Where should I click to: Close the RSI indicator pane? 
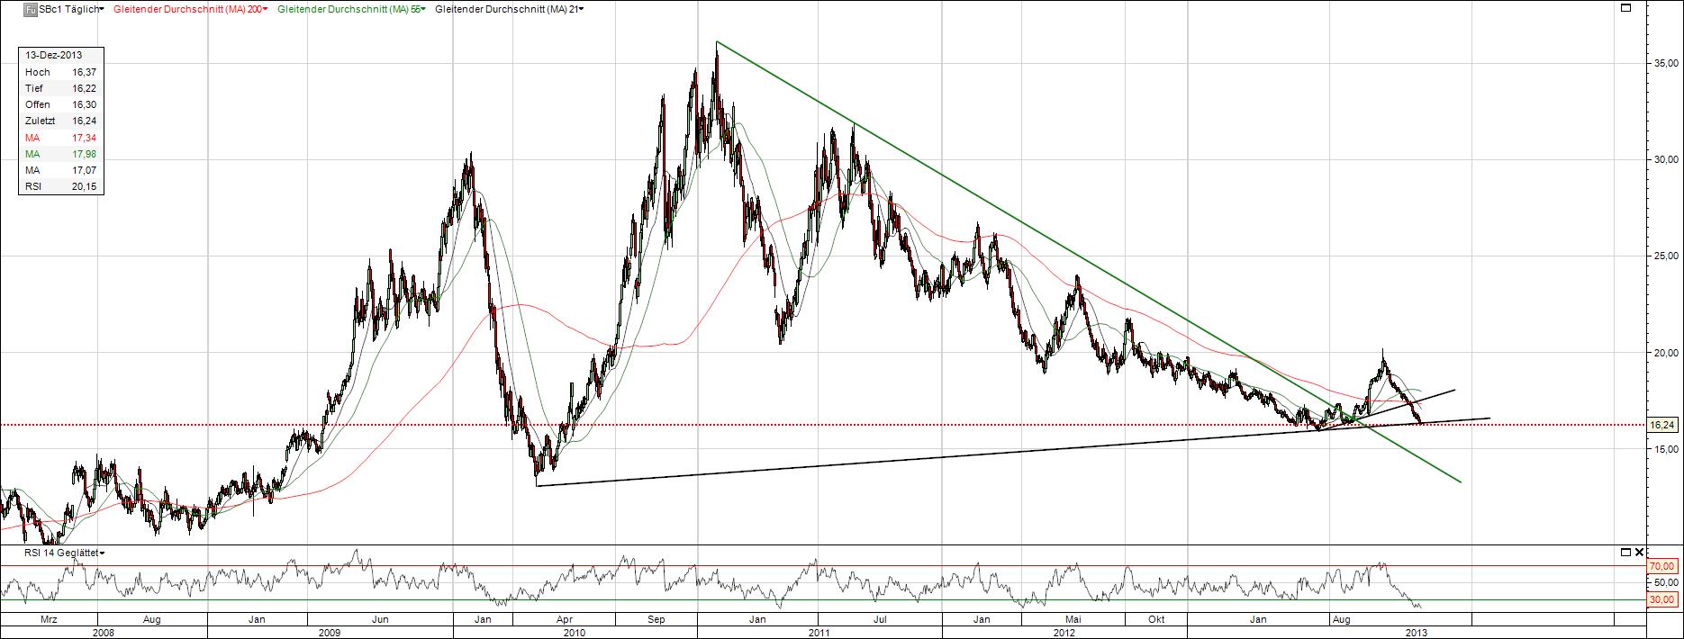coord(1638,552)
